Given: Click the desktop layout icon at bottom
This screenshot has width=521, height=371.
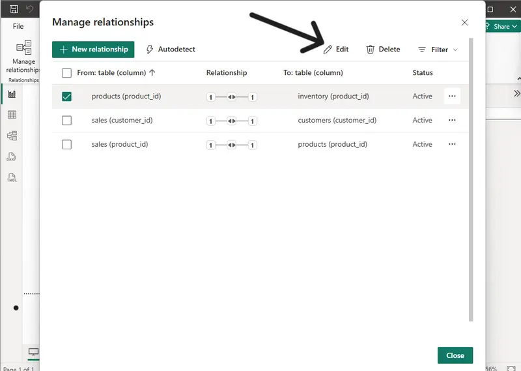Looking at the screenshot, I should coord(33,352).
